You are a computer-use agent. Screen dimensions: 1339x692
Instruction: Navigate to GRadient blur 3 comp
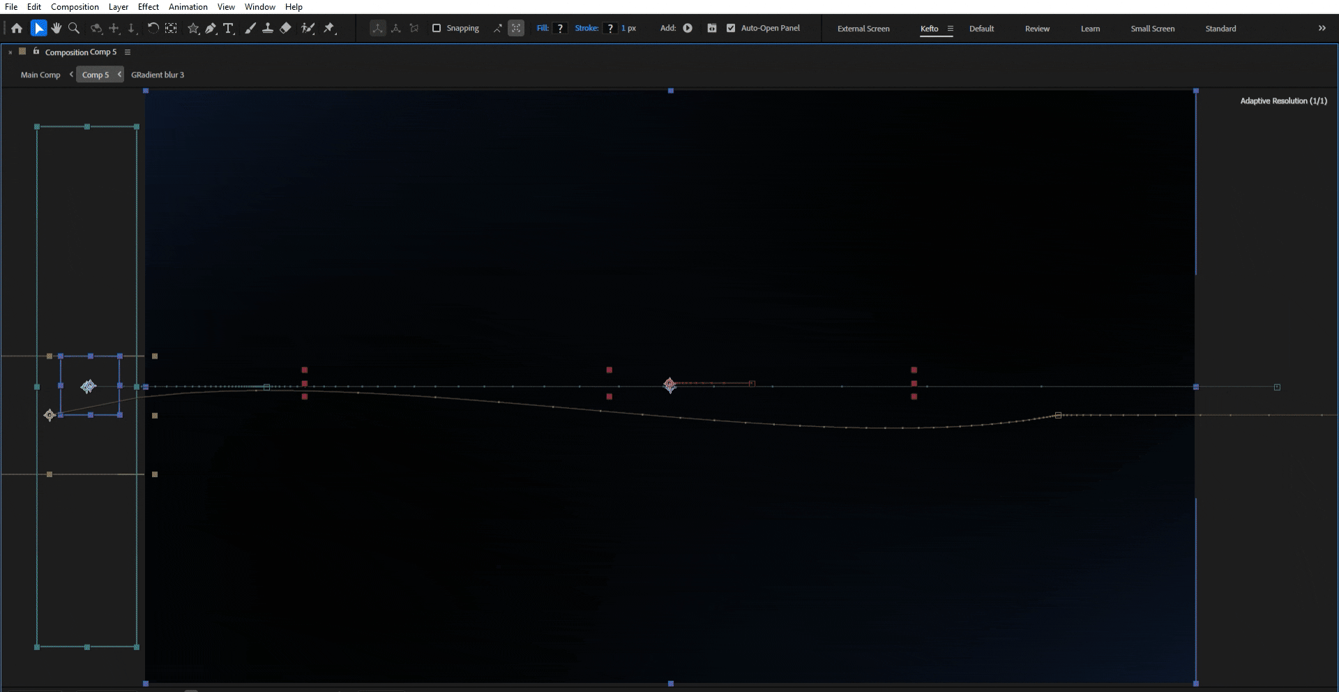pyautogui.click(x=158, y=75)
